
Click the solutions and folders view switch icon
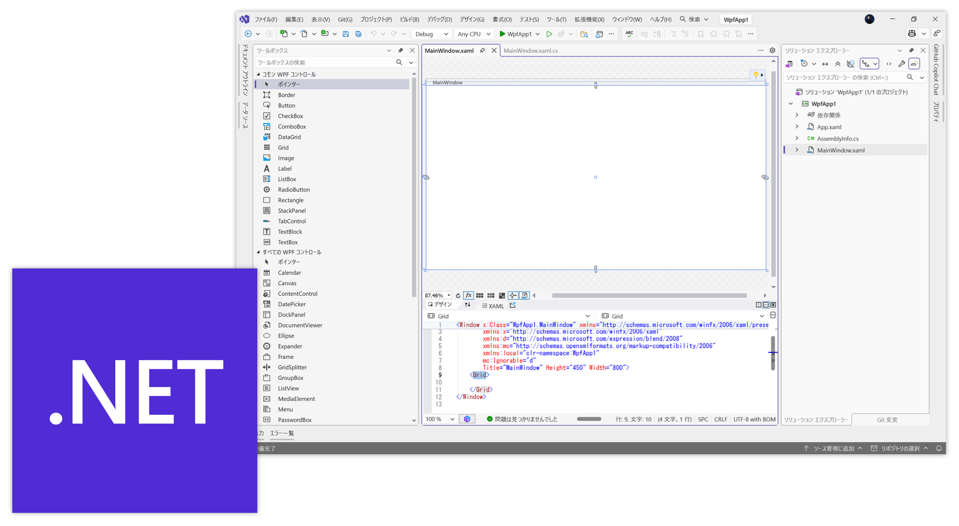pos(789,64)
